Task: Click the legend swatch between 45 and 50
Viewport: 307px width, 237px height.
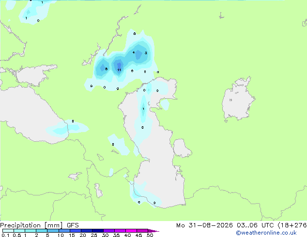Action: tap(142, 231)
